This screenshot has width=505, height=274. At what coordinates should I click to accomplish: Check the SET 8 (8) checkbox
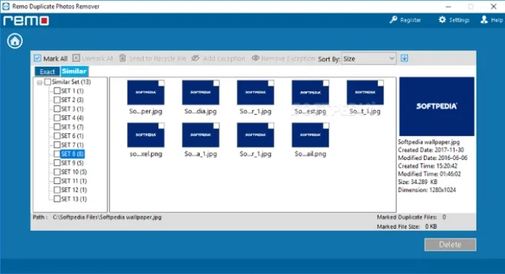57,154
